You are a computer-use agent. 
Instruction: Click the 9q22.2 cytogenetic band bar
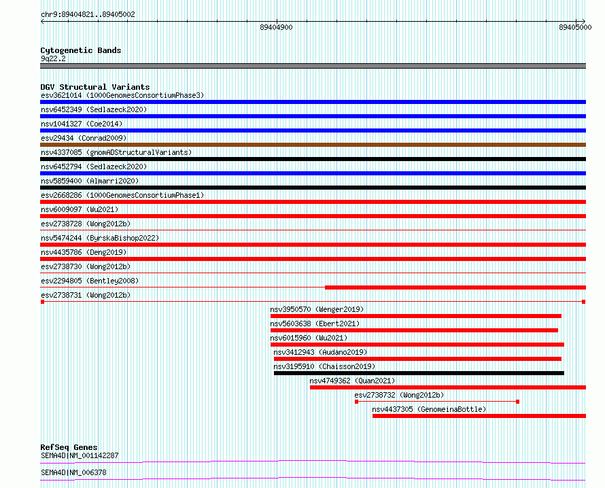click(313, 66)
